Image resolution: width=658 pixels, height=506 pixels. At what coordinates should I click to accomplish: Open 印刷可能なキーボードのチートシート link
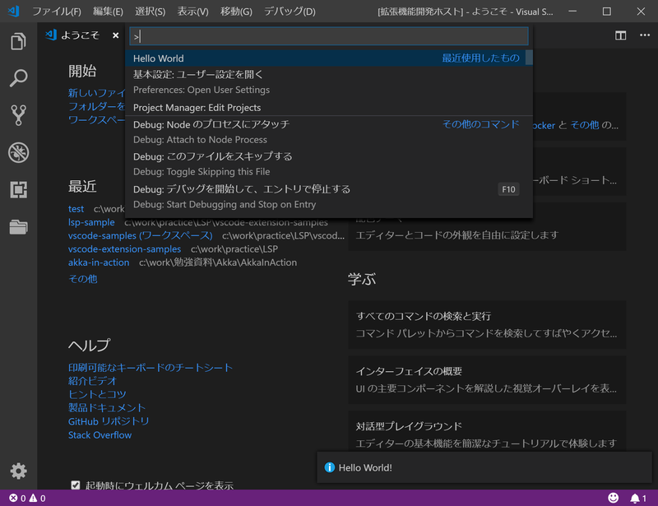coord(151,368)
